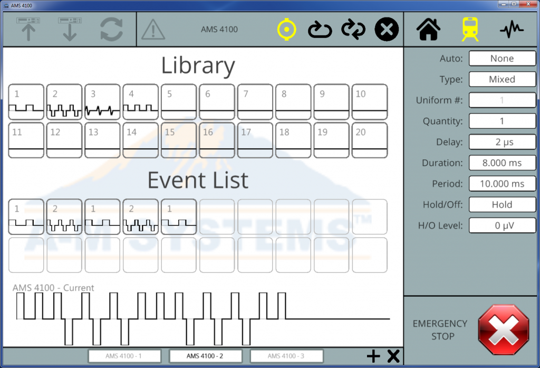Click the upload to device arrow icon
Viewport: 540px width, 368px height.
click(x=28, y=29)
